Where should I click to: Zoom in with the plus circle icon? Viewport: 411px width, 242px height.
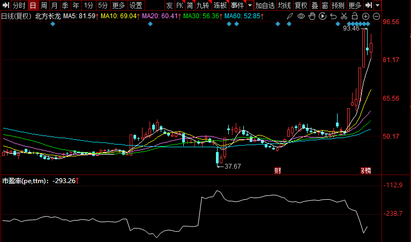tap(367, 16)
